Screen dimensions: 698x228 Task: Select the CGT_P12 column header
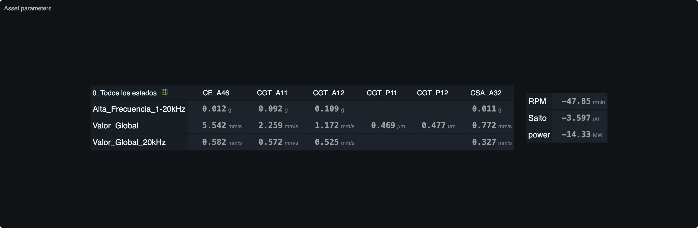[x=432, y=93]
